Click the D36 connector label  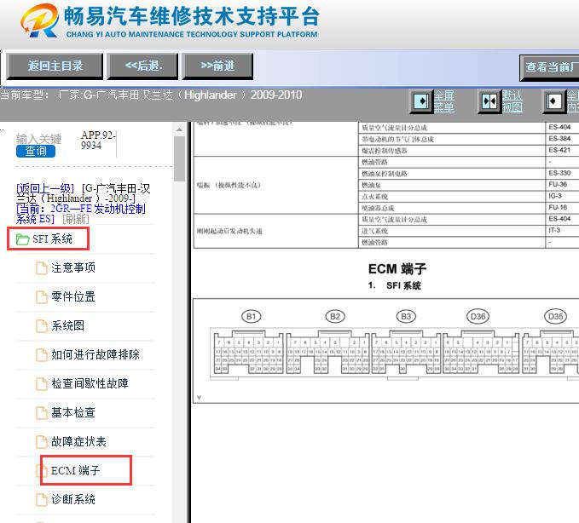[478, 317]
